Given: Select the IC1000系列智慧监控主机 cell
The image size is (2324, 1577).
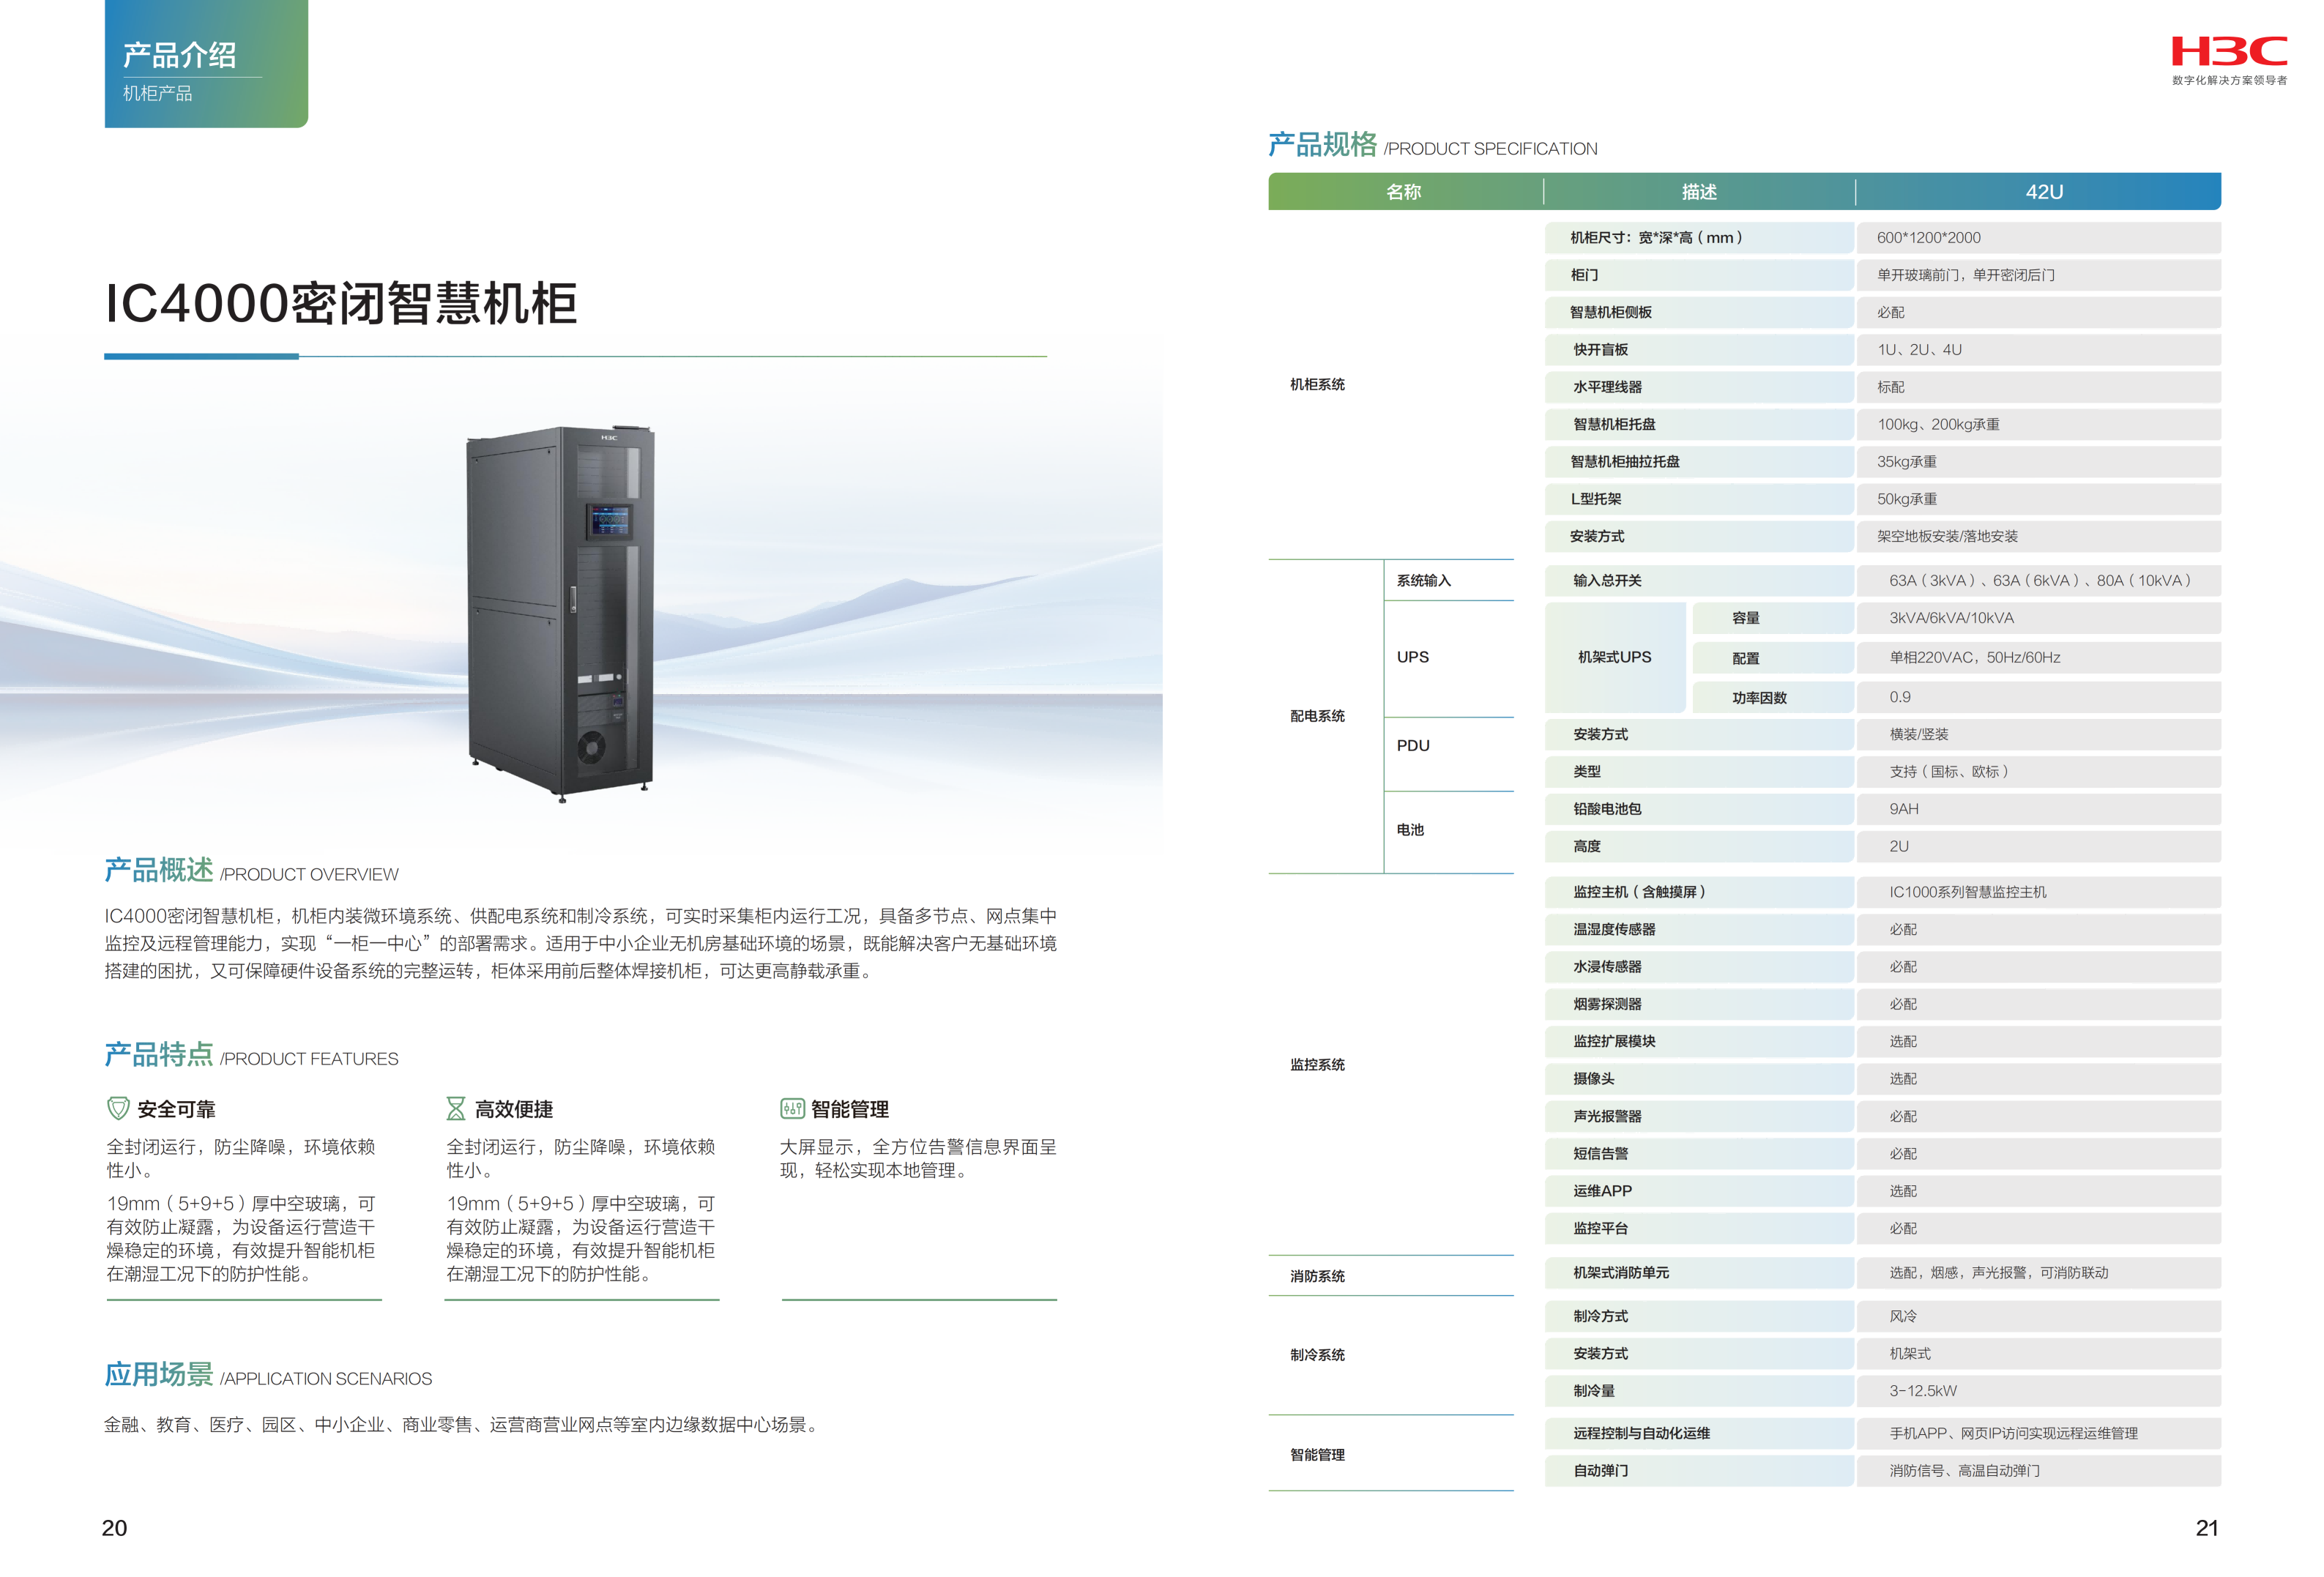Looking at the screenshot, I should 1967,892.
